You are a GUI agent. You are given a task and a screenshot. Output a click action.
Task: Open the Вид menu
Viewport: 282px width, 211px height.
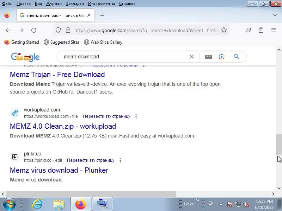click(38, 4)
